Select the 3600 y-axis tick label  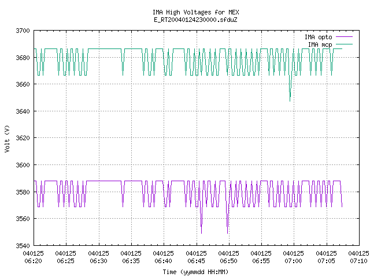[23, 165]
